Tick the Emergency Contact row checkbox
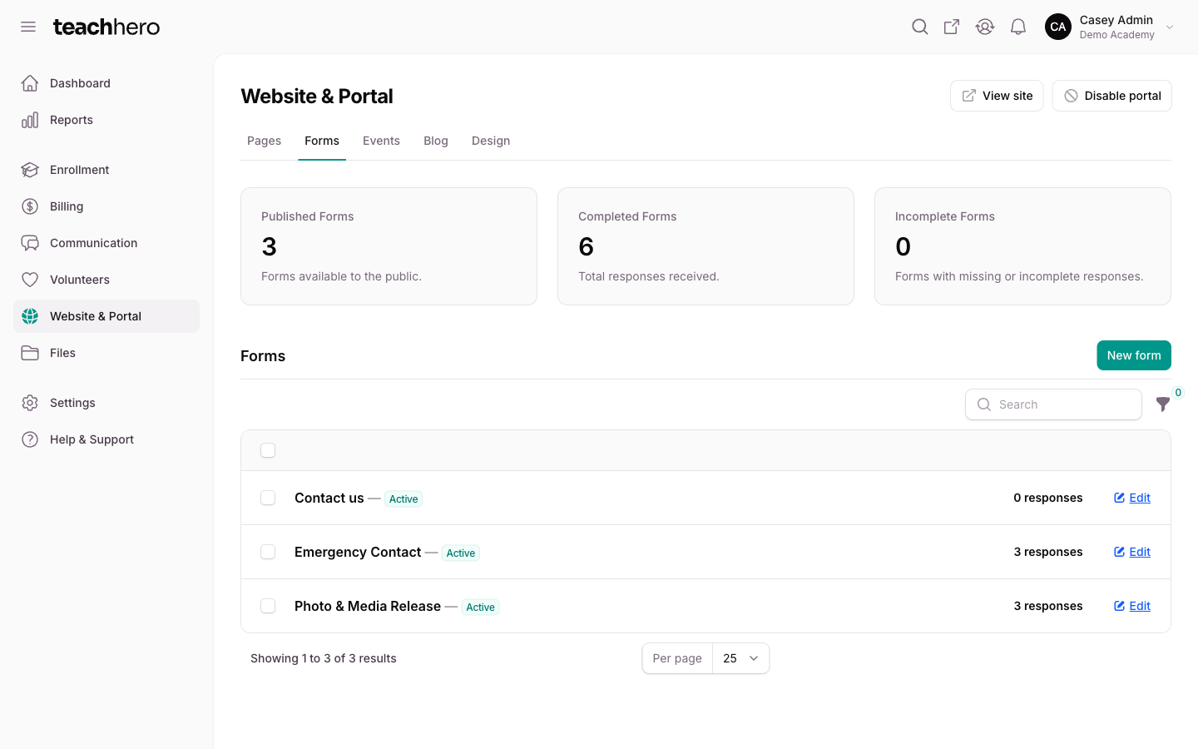1198x749 pixels. 268,552
